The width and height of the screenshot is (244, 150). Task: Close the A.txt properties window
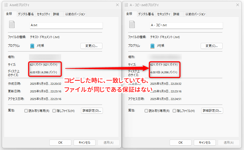coord(117,5)
